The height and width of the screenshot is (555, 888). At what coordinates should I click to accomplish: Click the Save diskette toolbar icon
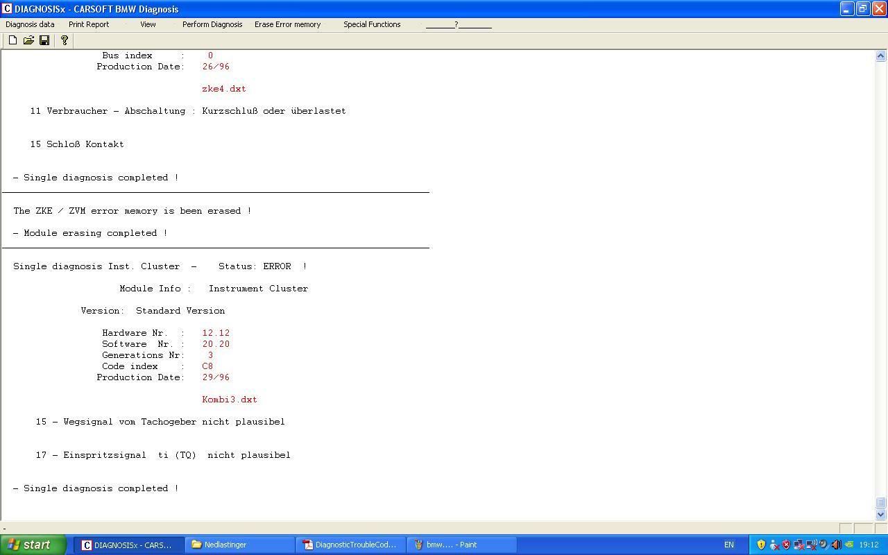tap(44, 40)
